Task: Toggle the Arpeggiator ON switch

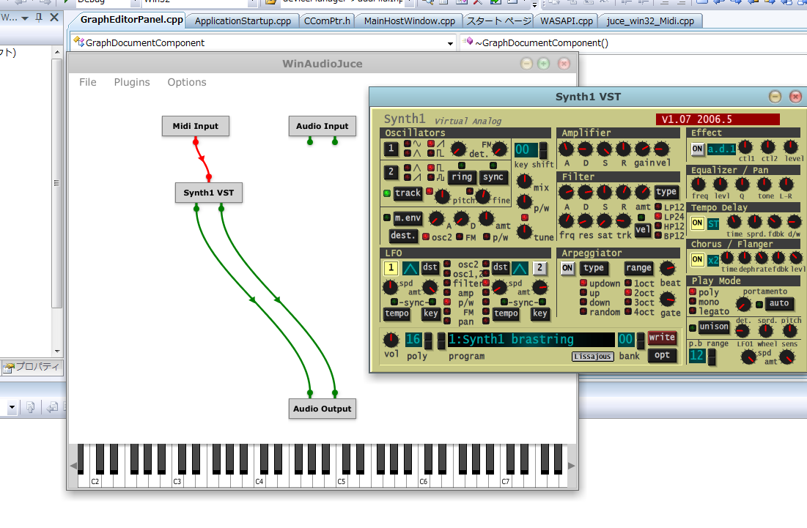Action: tap(568, 268)
